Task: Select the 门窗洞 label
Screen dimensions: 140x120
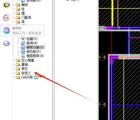Action: click(x=26, y=18)
